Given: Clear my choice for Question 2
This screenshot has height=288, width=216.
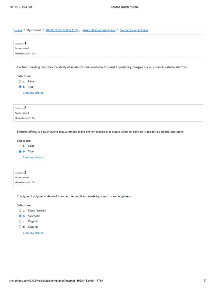Looking at the screenshot, I should pos(33,157).
